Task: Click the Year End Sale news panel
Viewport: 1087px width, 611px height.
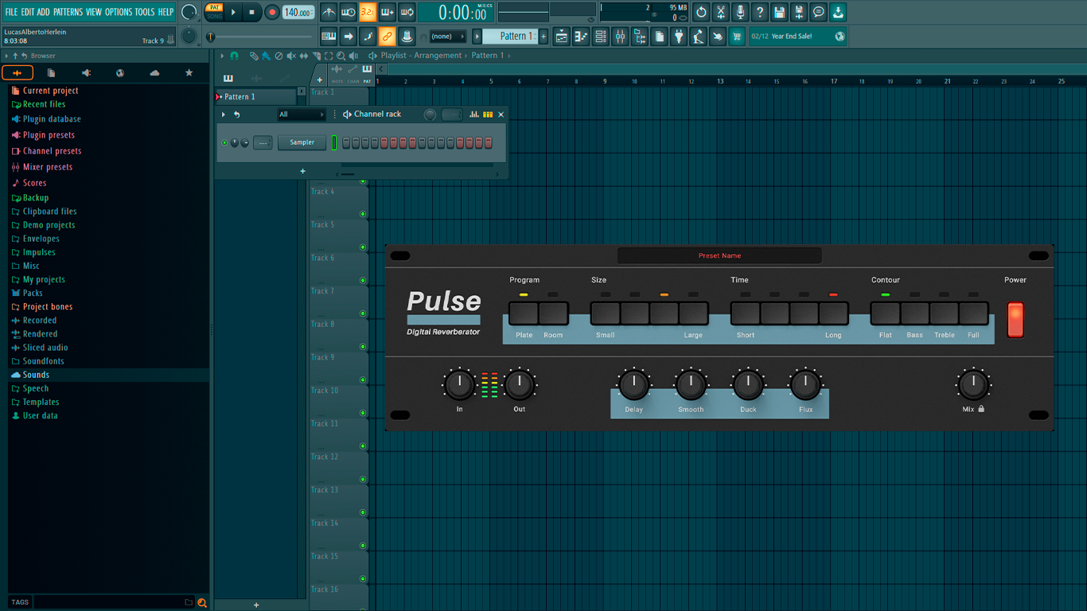Action: (x=798, y=36)
